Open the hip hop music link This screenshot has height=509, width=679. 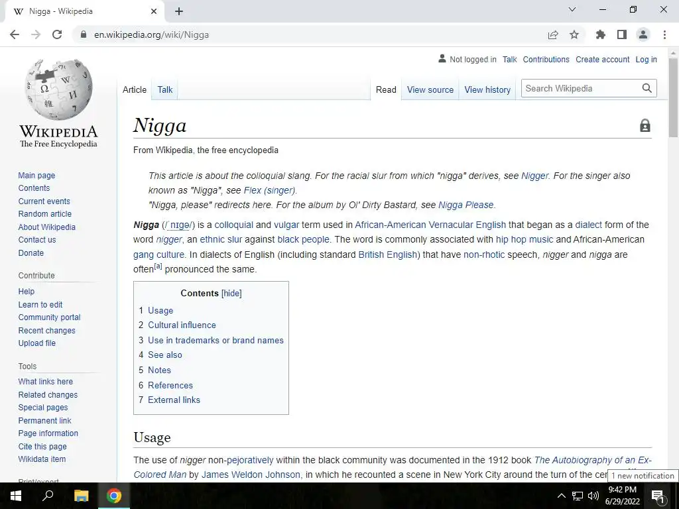pos(525,239)
